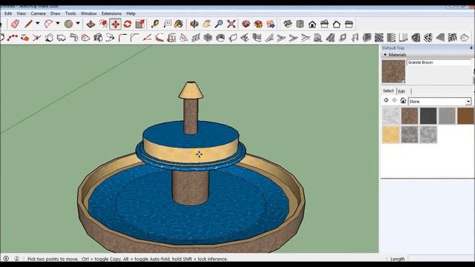Click the current material preview thumbnail
Screen dimensions: 475x267
click(393, 71)
